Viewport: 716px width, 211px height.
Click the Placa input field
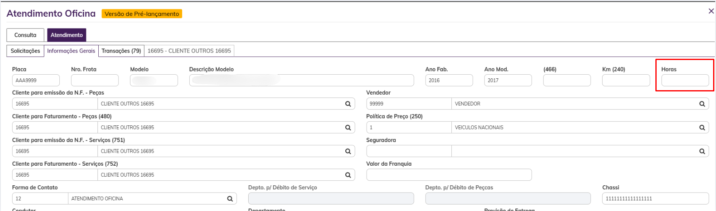[x=36, y=80]
